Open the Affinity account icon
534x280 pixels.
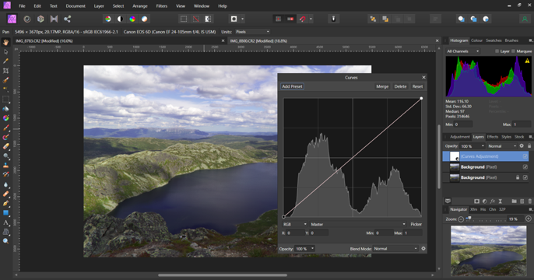pyautogui.click(x=525, y=19)
